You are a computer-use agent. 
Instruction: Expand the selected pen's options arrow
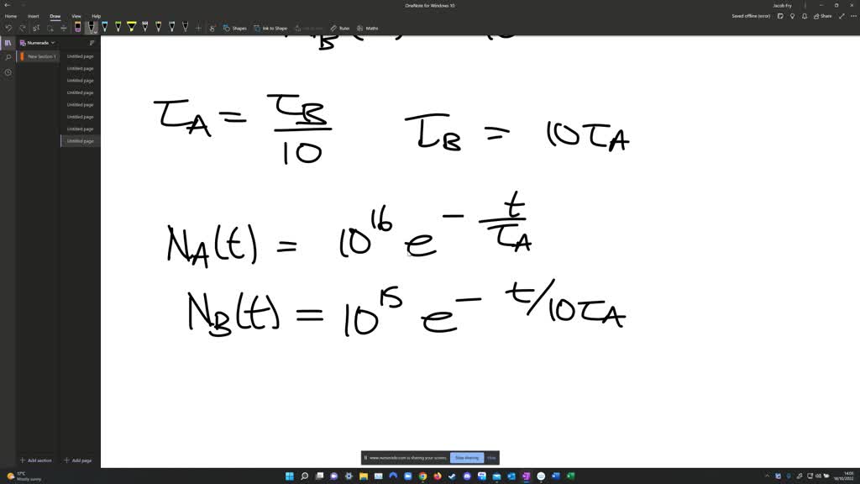click(x=95, y=32)
